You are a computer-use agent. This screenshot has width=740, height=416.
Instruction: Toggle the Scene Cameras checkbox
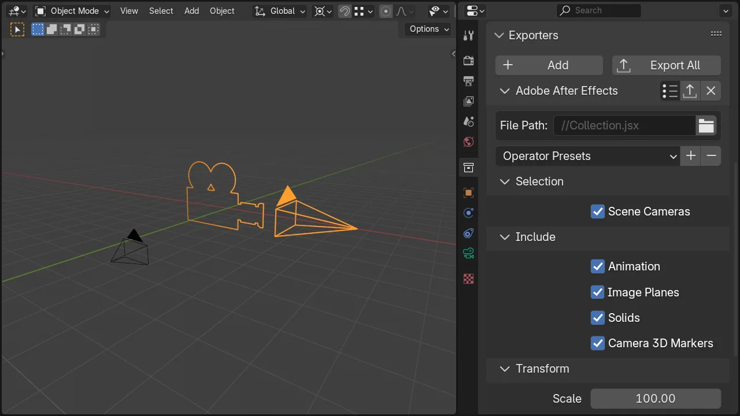pyautogui.click(x=598, y=211)
